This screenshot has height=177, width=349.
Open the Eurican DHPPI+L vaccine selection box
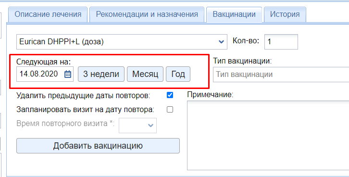[122, 42]
